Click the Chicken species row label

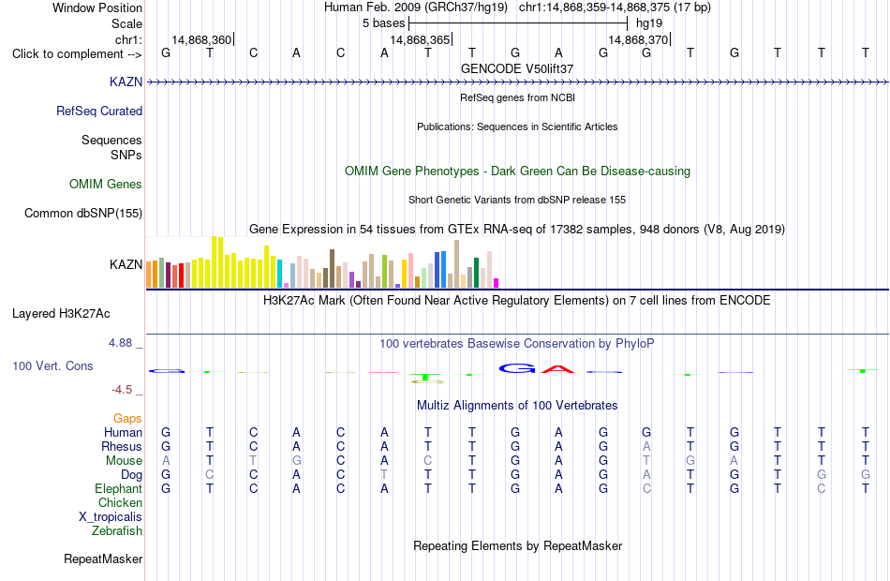click(x=120, y=502)
